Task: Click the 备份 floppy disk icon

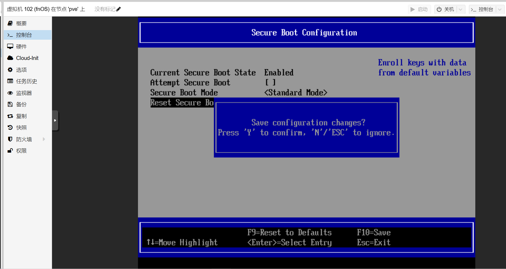Action: (x=10, y=104)
